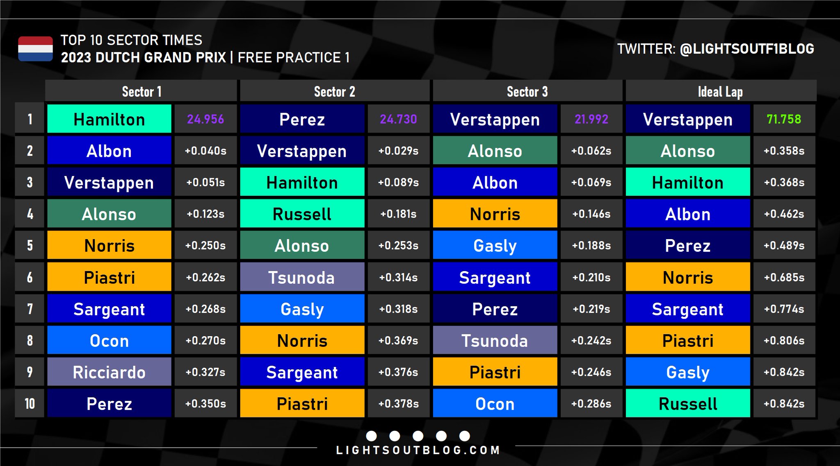Click the row number 10 cell
This screenshot has height=466, width=840.
pos(30,403)
